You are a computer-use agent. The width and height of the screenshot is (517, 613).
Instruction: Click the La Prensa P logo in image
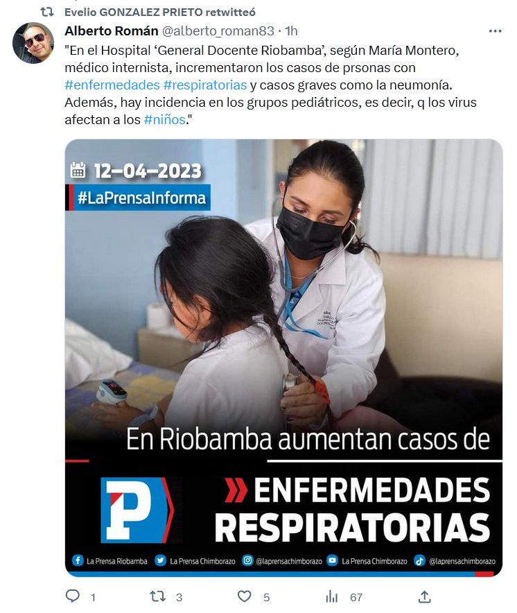(x=137, y=510)
